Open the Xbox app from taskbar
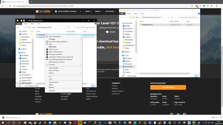The height and width of the screenshot is (125, 223). point(35,123)
